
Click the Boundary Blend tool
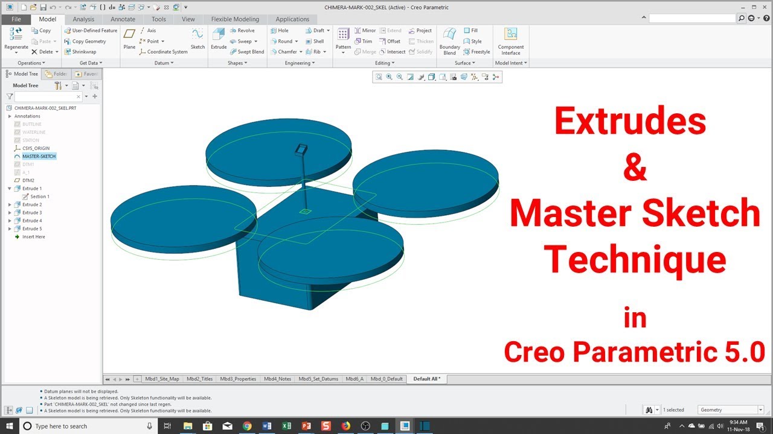[x=449, y=41]
